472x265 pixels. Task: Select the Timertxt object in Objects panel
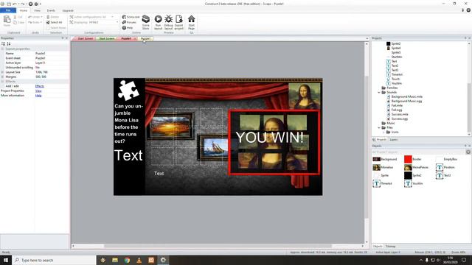coord(383,183)
